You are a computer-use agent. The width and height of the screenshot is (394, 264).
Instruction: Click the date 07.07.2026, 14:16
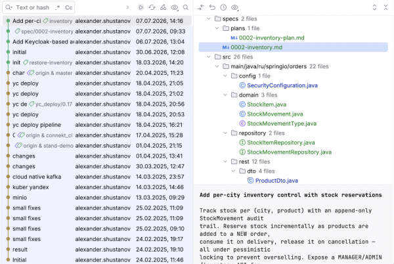[x=160, y=21]
